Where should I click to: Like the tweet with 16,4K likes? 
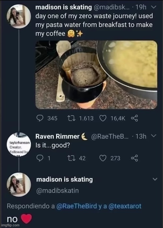pos(103,118)
